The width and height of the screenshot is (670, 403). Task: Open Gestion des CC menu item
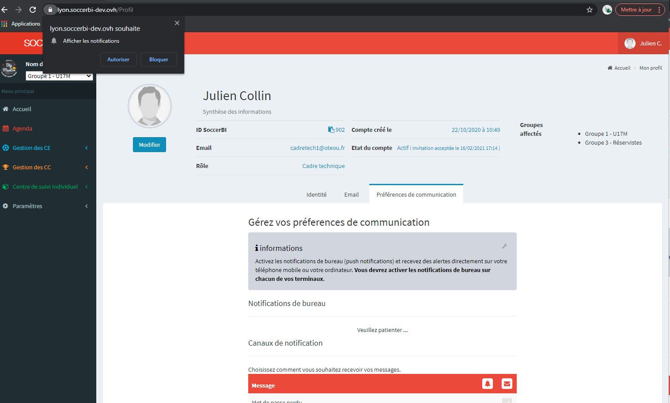(32, 167)
